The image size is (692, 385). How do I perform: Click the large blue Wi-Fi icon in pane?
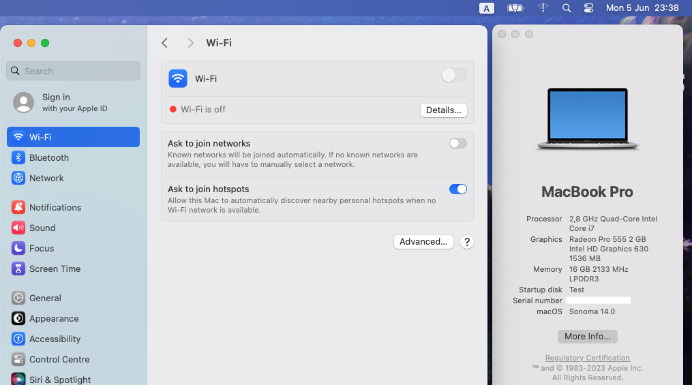click(x=178, y=78)
